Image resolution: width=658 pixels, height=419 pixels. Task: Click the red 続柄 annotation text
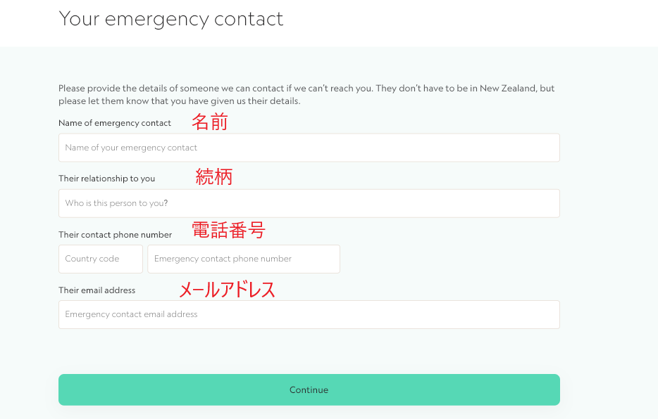tap(214, 177)
